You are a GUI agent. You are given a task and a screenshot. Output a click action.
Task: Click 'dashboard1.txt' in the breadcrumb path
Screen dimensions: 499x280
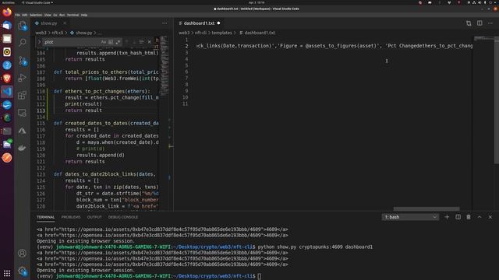click(260, 33)
